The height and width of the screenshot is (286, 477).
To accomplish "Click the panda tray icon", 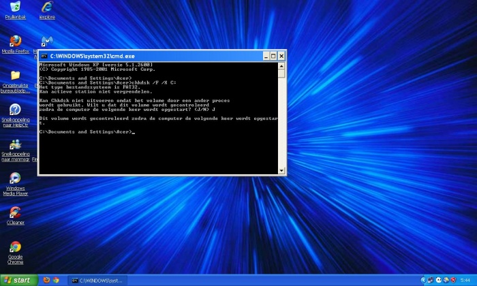I will click(x=438, y=280).
